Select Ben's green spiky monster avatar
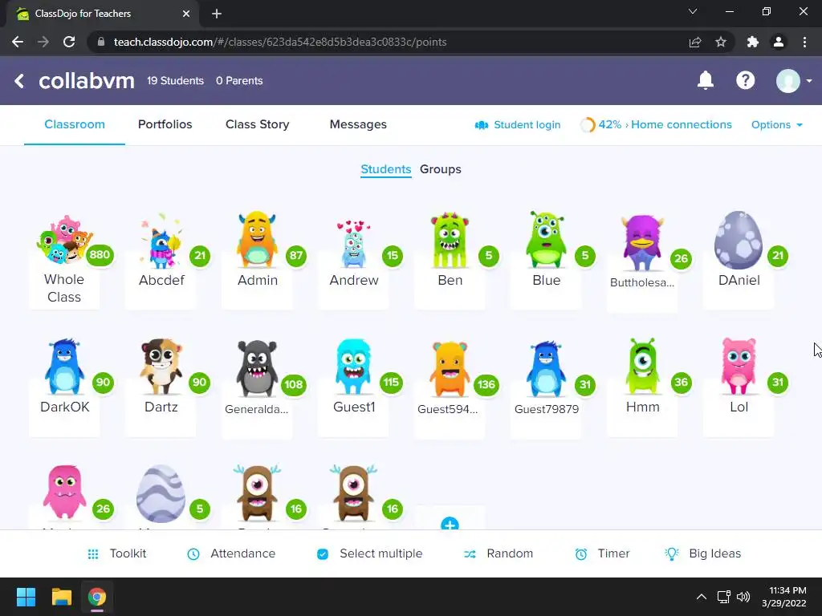822x616 pixels. 450,240
